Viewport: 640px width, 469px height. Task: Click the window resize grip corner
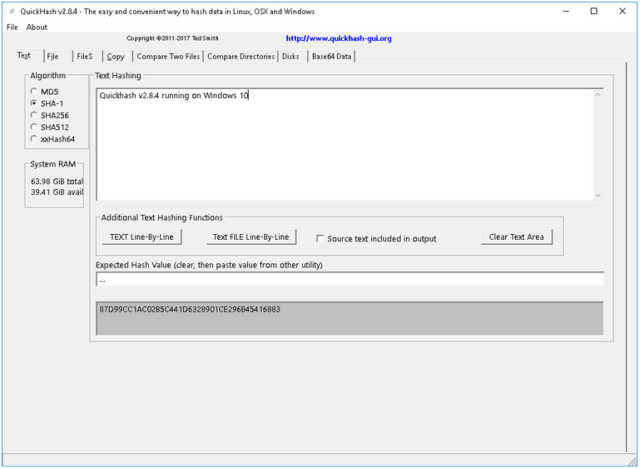631,460
